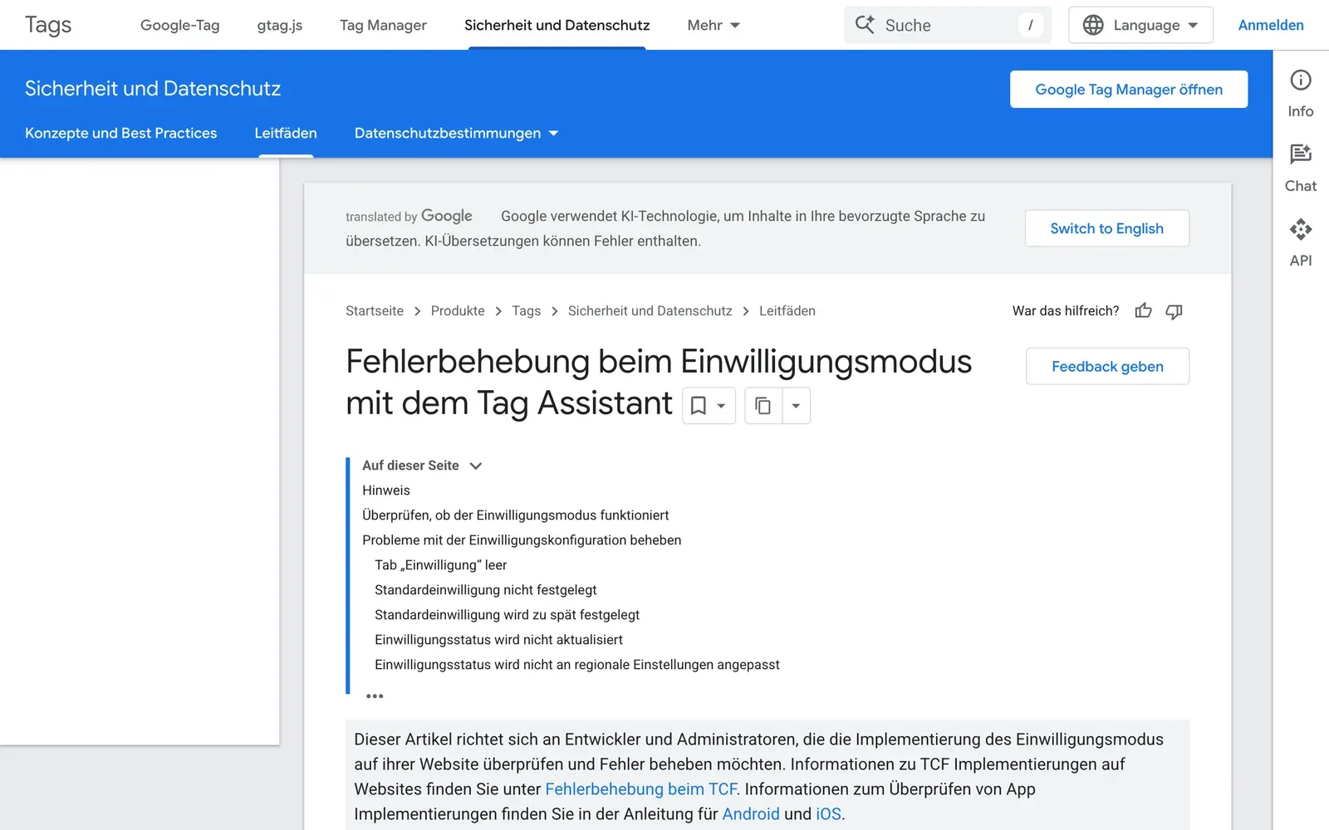Click the thumbs down not helpful icon
This screenshot has height=830, width=1329.
(x=1174, y=311)
